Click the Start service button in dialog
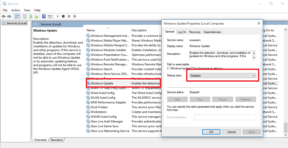Screen dimensions: 288x148 coord(177,99)
